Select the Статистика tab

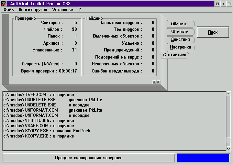click(175, 55)
